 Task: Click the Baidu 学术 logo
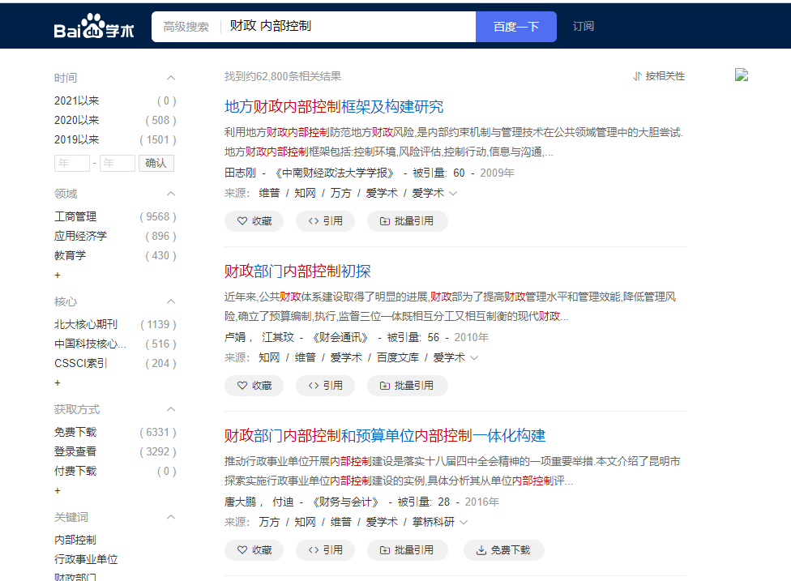pyautogui.click(x=94, y=26)
